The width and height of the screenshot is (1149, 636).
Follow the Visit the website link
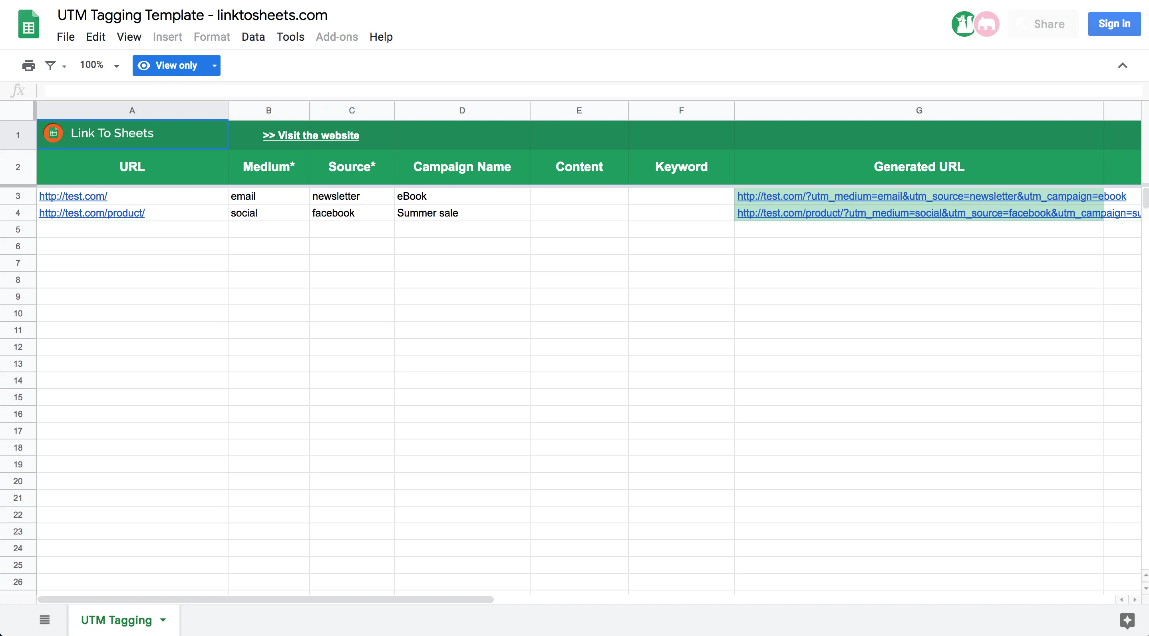pyautogui.click(x=310, y=135)
